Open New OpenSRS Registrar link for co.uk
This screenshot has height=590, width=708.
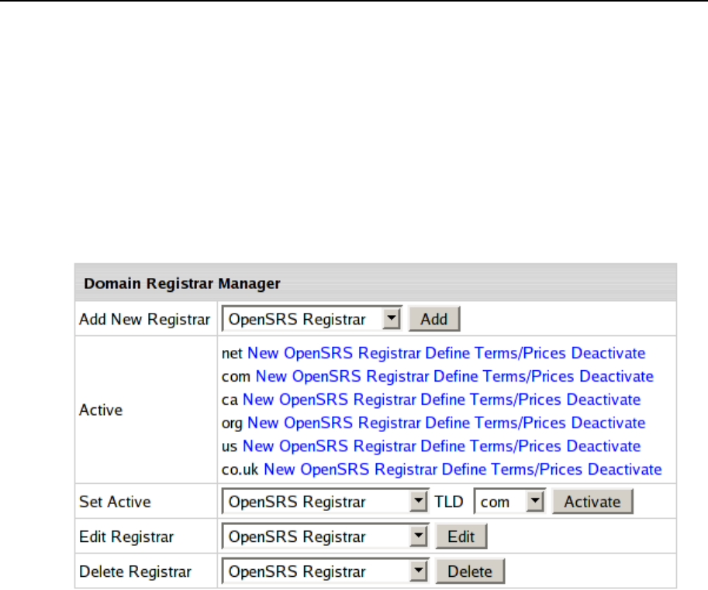pyautogui.click(x=351, y=470)
